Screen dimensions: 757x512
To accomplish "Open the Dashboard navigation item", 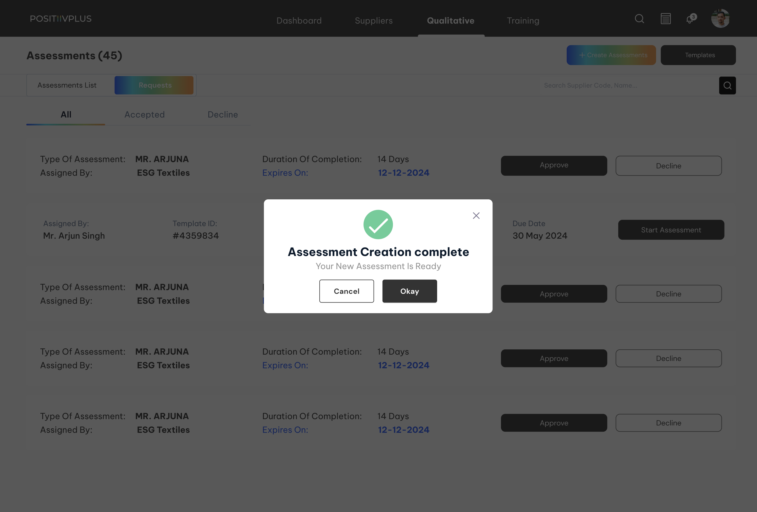I will point(299,20).
